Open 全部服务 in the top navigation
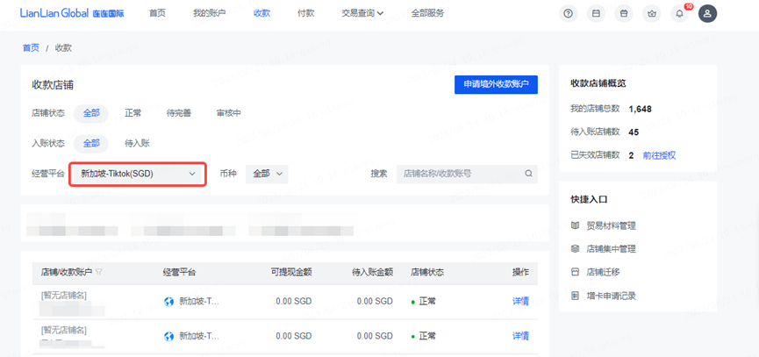759x357 pixels. pos(427,13)
